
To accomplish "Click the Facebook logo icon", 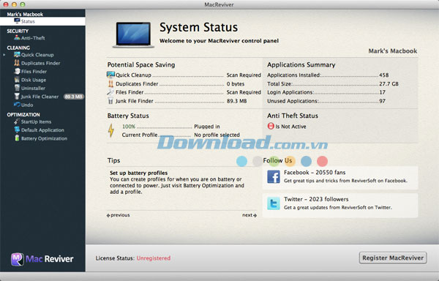I will point(274,176).
